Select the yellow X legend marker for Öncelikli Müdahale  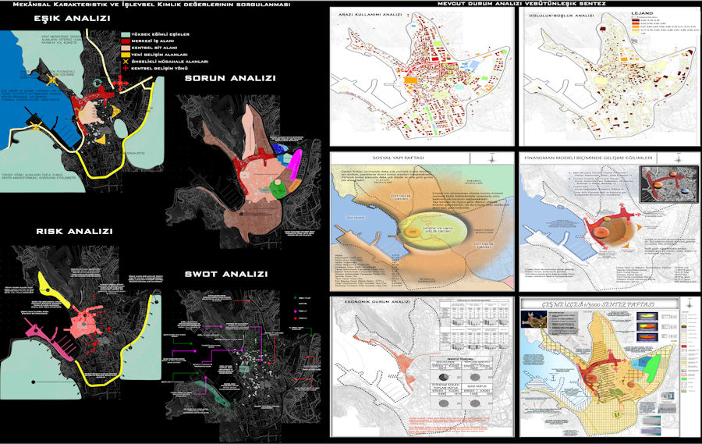[x=126, y=62]
